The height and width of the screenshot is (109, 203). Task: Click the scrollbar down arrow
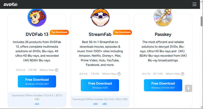point(201,107)
